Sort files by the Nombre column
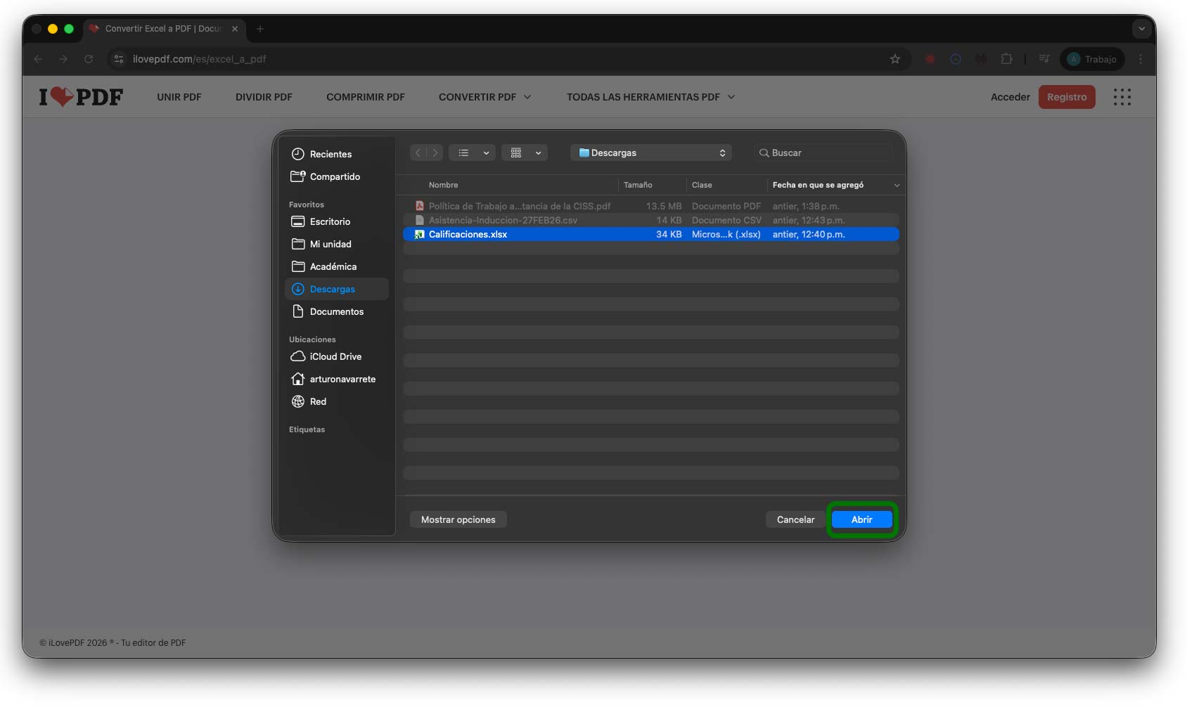 [443, 185]
